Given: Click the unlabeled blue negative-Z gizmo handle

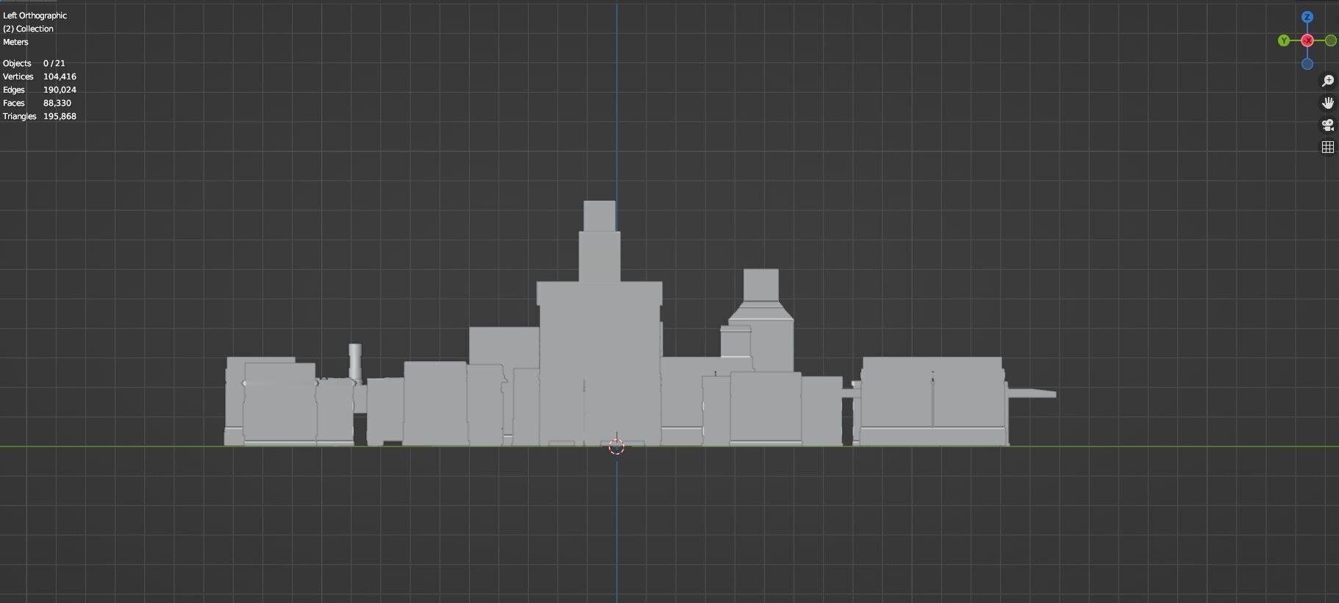Looking at the screenshot, I should pyautogui.click(x=1307, y=64).
